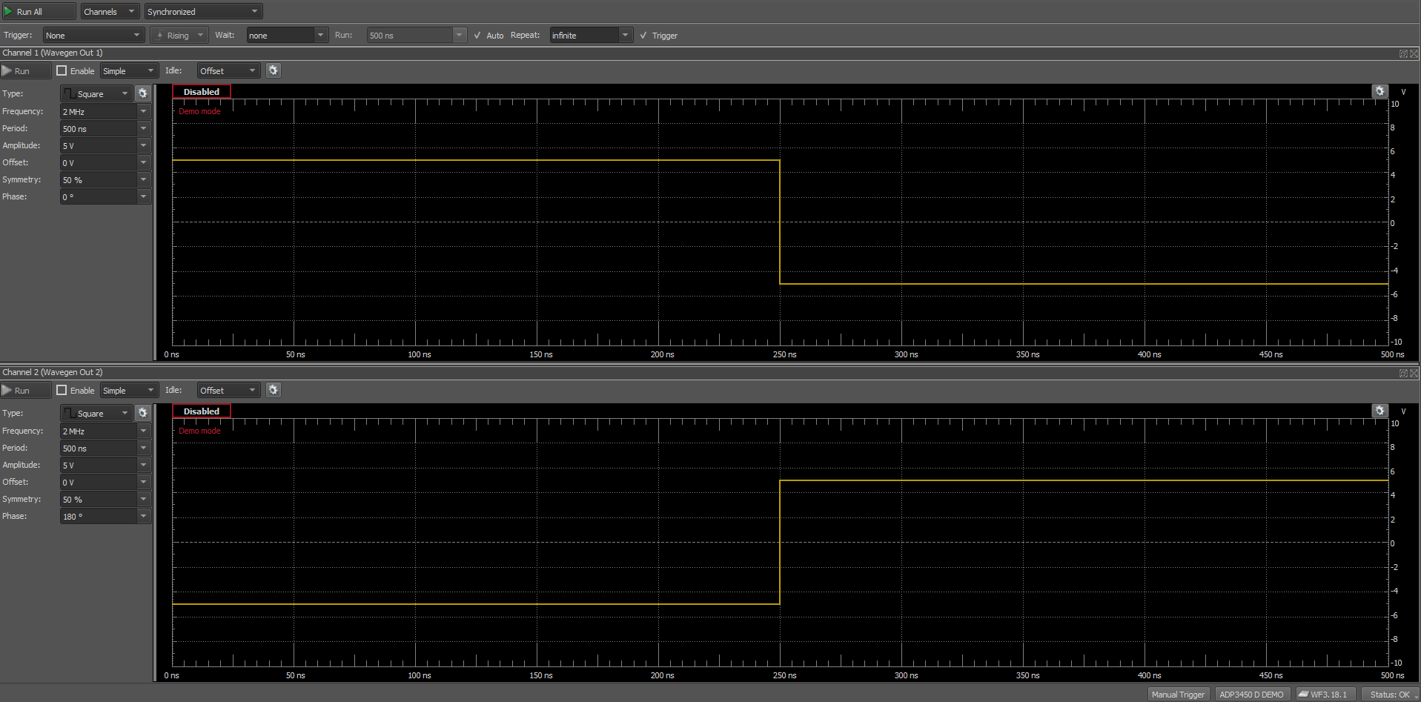Undock Channel 2 panel with float icon
The image size is (1421, 702).
pyautogui.click(x=1403, y=373)
